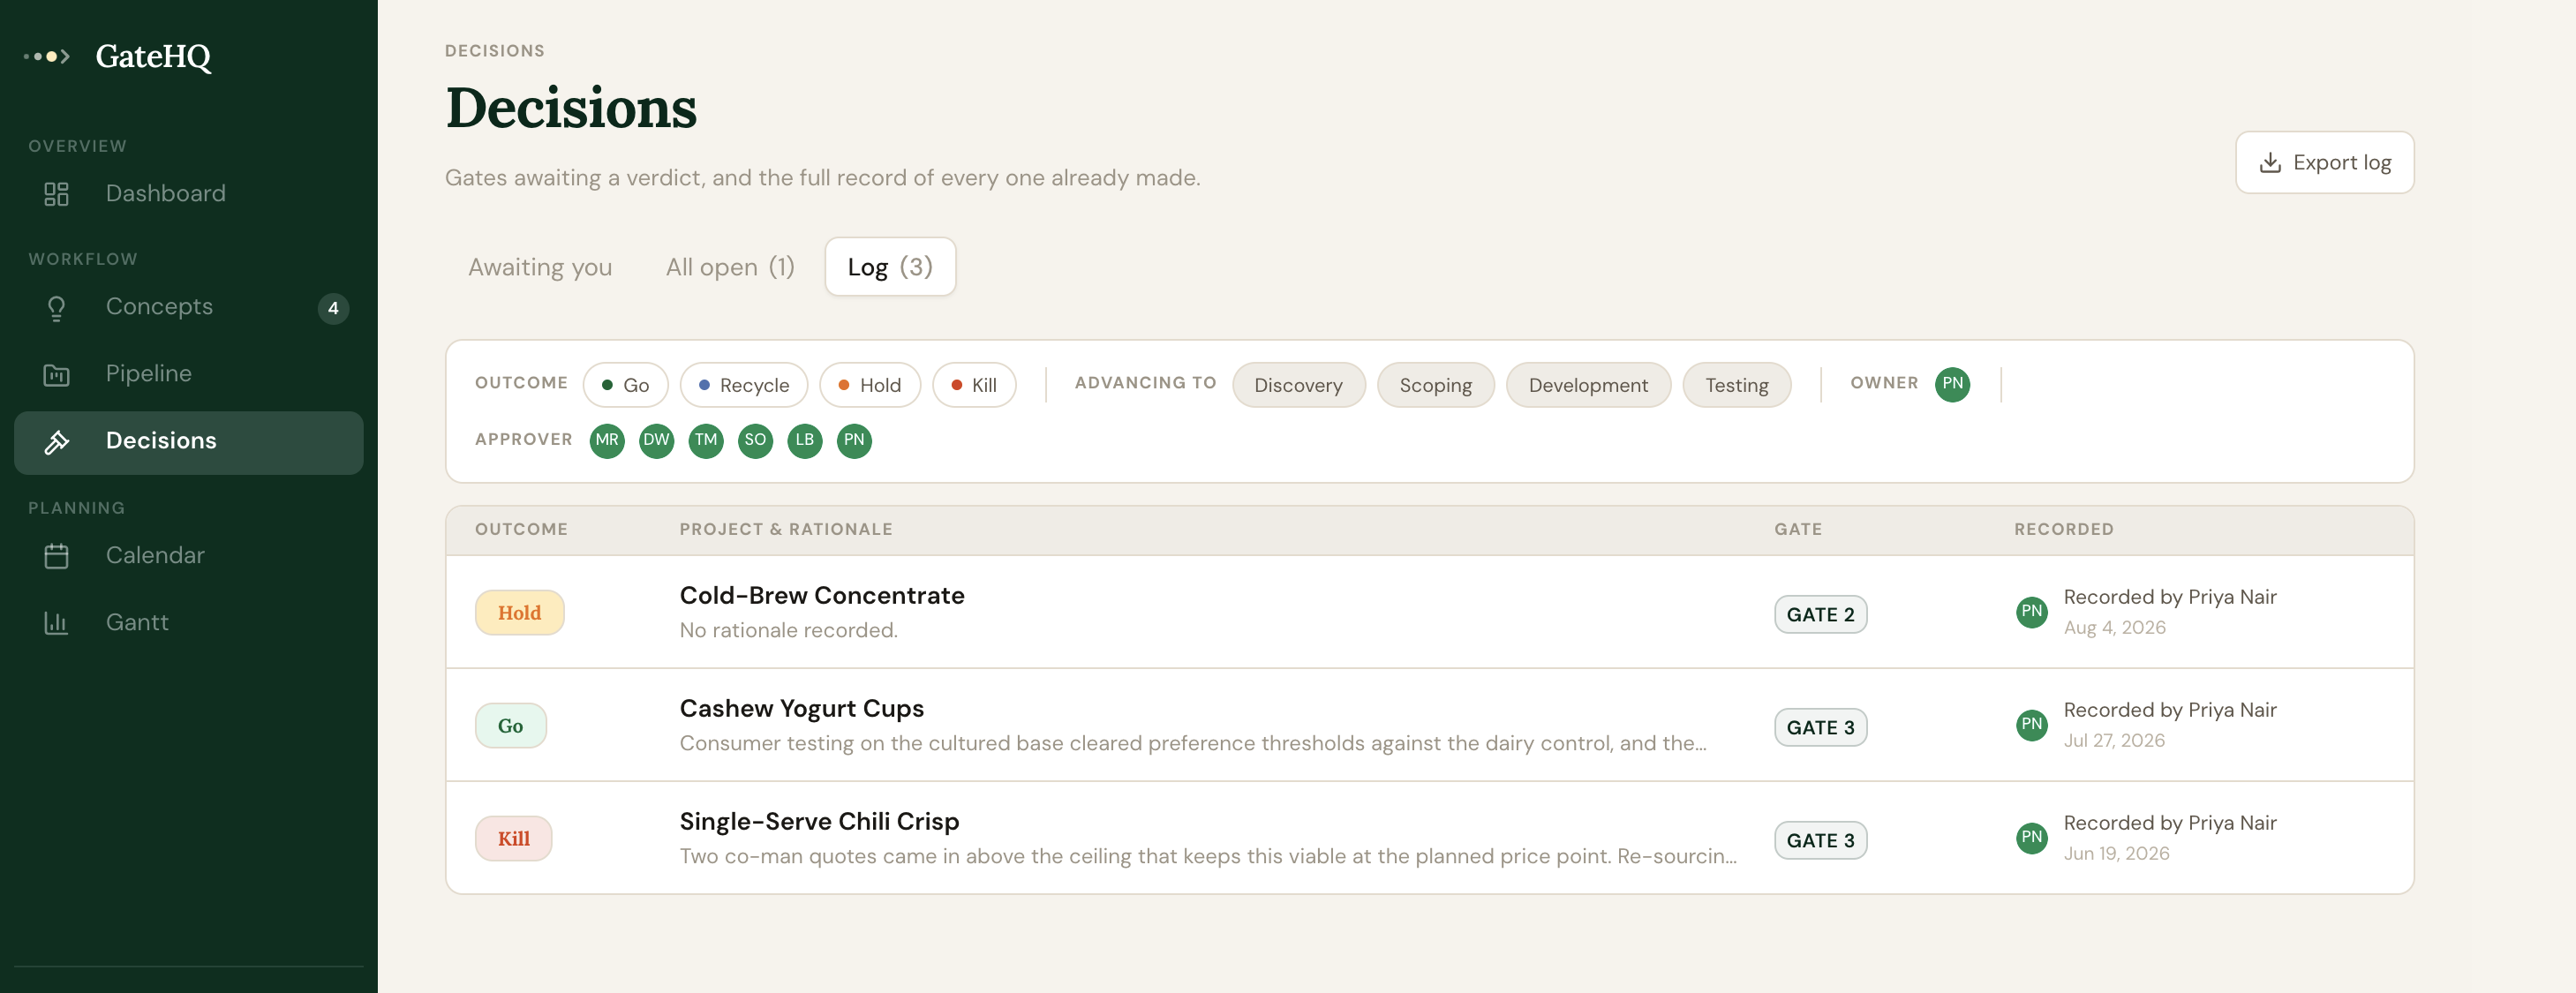
Task: Toggle the Hold outcome filter
Action: tap(870, 385)
